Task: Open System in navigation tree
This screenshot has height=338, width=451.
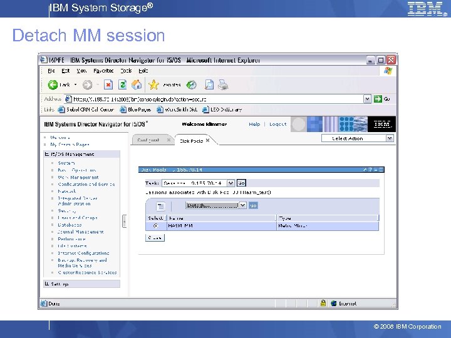Action: [x=66, y=163]
